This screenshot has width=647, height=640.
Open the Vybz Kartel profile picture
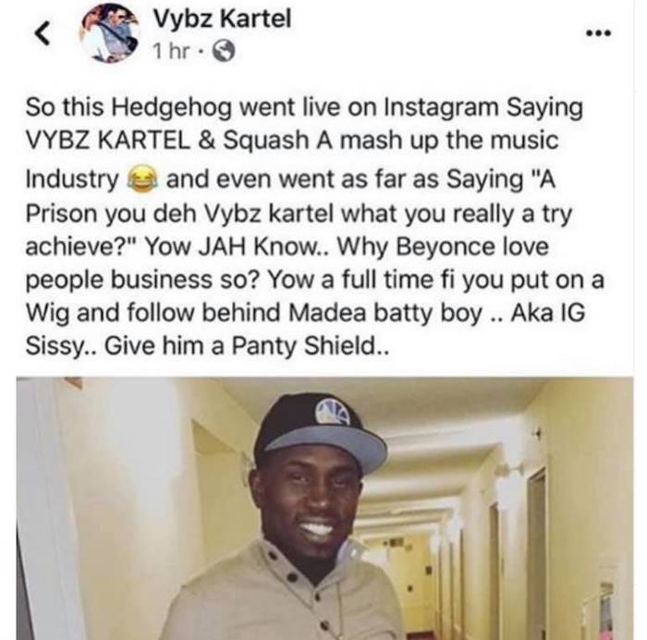[110, 33]
